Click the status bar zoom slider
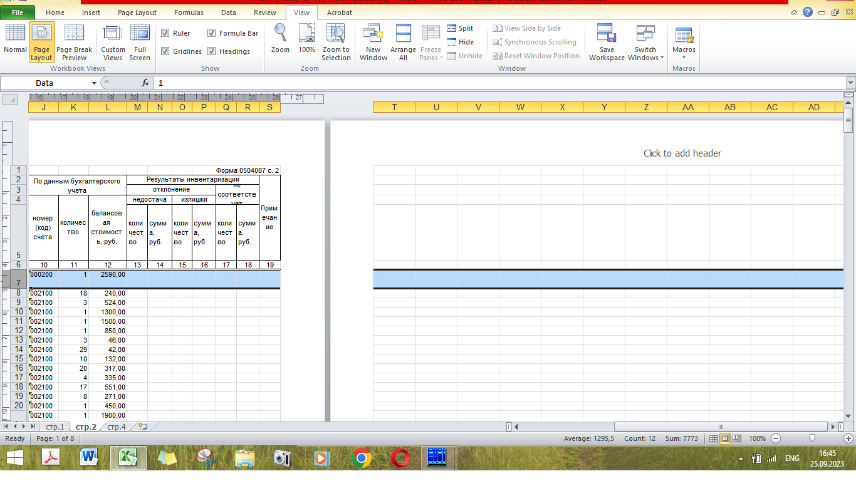 [x=812, y=438]
